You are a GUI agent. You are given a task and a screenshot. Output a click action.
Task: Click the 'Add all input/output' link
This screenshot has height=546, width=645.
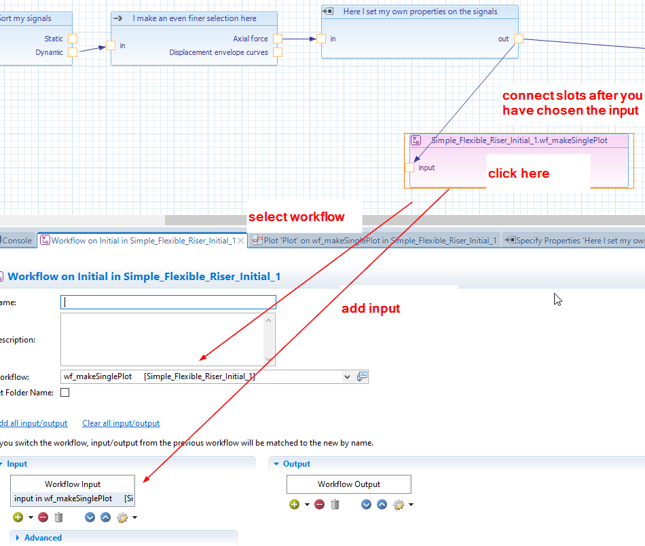(x=33, y=423)
